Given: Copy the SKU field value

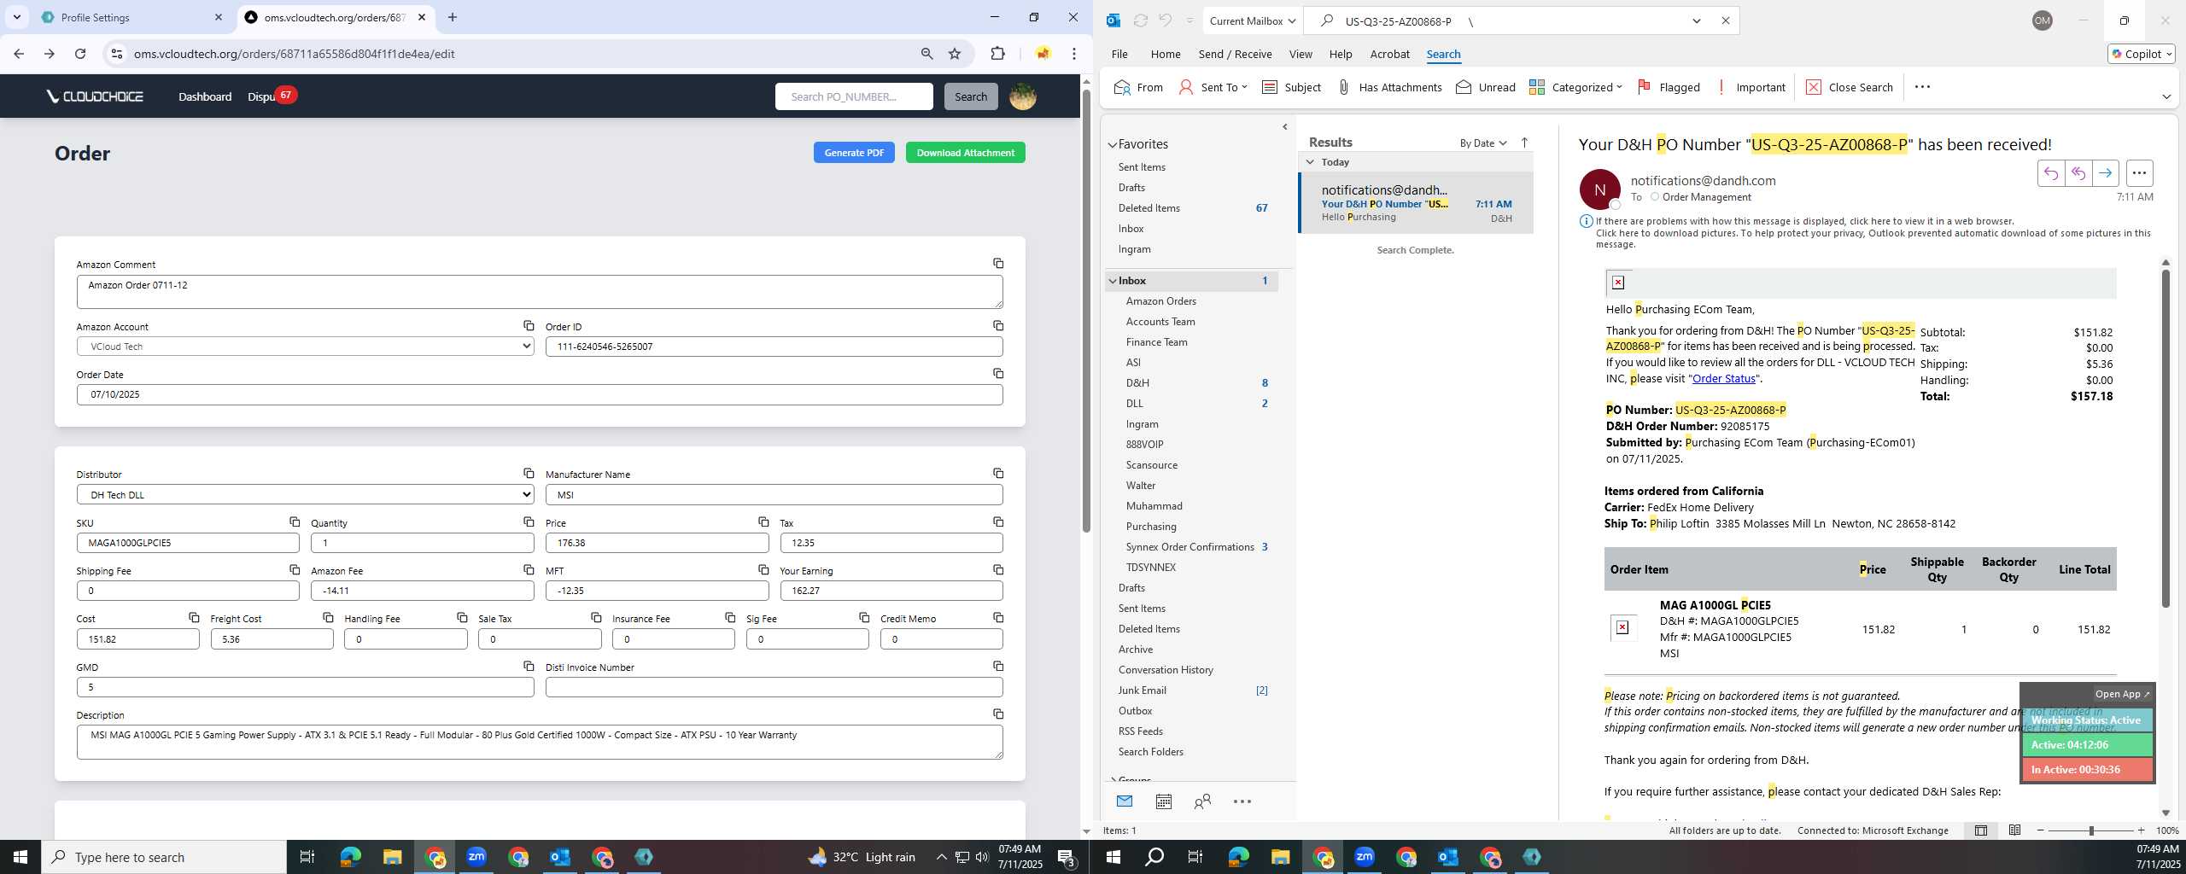Looking at the screenshot, I should click(x=294, y=521).
